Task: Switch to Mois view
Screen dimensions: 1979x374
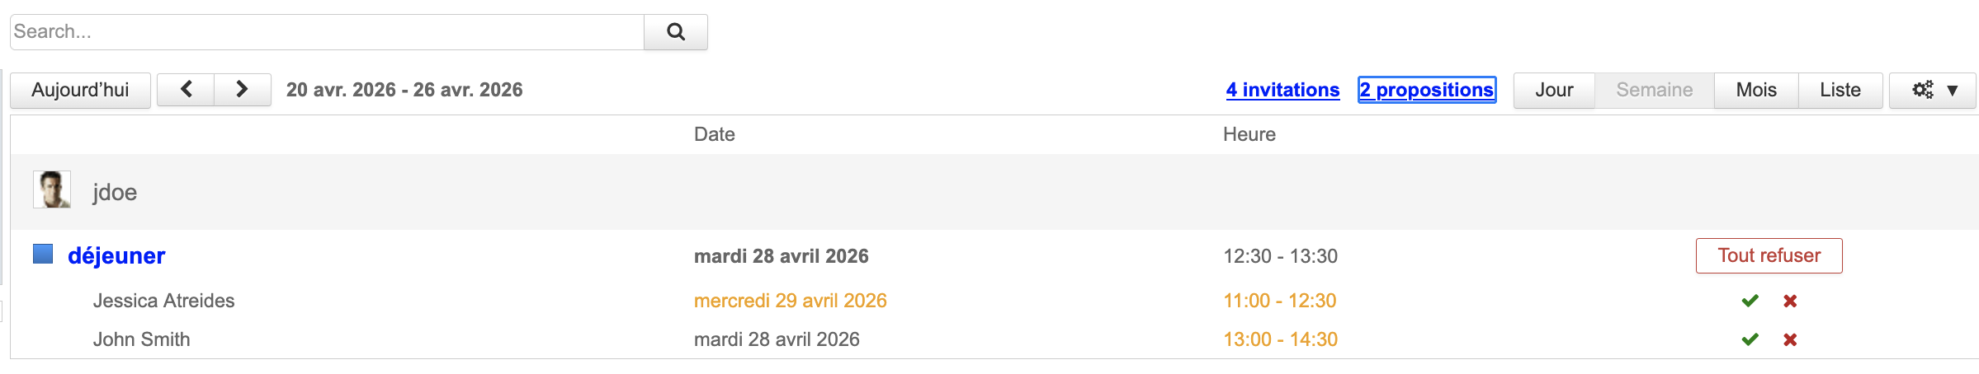Action: coord(1755,91)
